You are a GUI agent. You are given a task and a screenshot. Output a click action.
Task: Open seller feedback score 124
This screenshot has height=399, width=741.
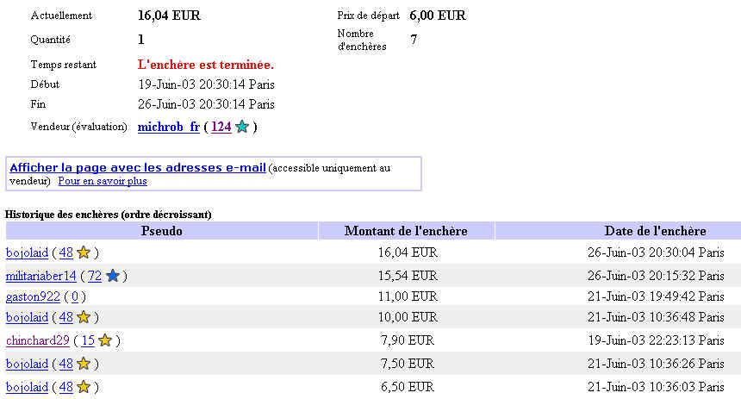click(x=221, y=127)
